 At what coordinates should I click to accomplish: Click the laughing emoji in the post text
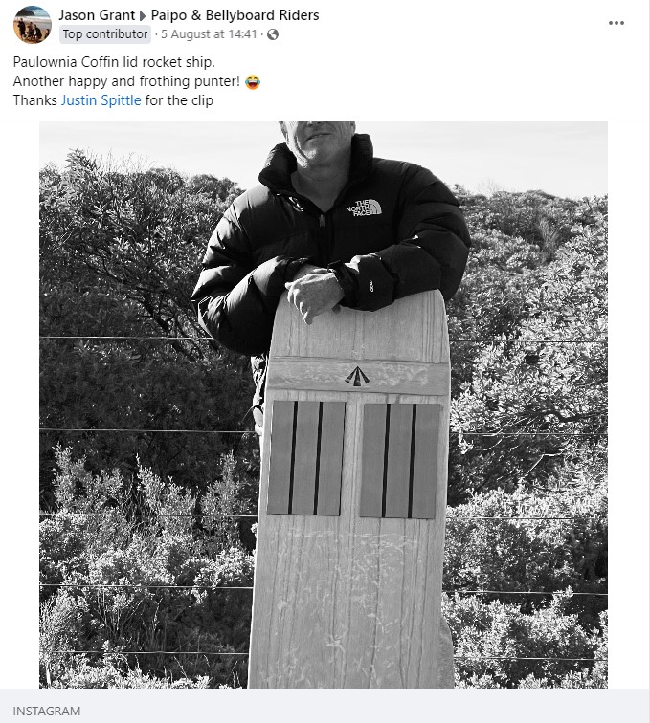click(x=253, y=82)
